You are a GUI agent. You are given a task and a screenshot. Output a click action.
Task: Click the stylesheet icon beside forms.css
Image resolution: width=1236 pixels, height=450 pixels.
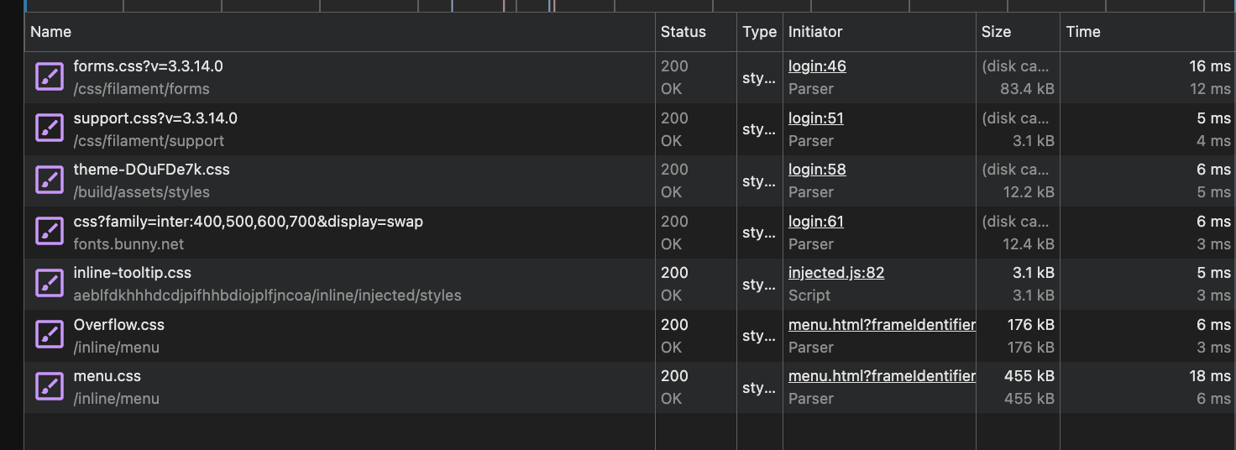point(50,77)
